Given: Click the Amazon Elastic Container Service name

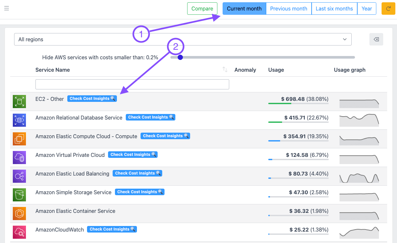Looking at the screenshot, I should coord(75,211).
